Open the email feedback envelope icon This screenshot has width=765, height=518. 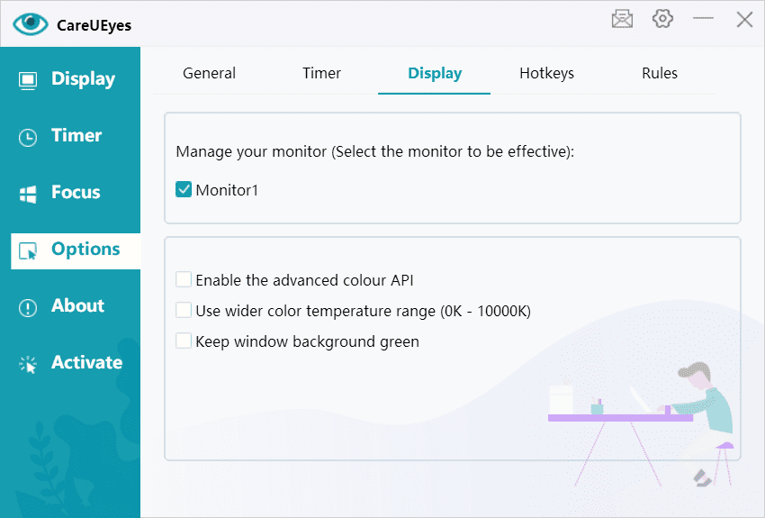click(622, 19)
